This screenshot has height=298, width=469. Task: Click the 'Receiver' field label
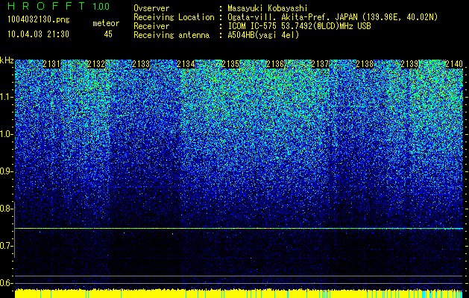pyautogui.click(x=151, y=26)
